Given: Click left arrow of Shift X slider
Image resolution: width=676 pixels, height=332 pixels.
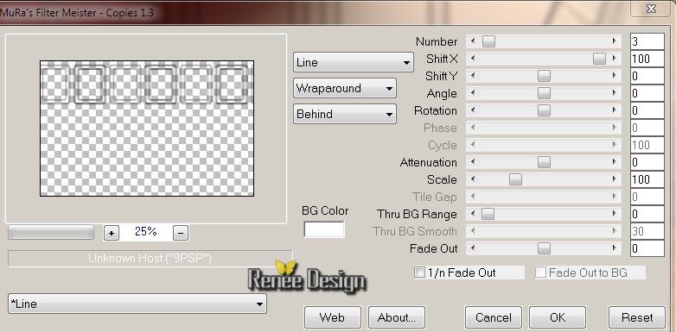Looking at the screenshot, I should [x=474, y=59].
